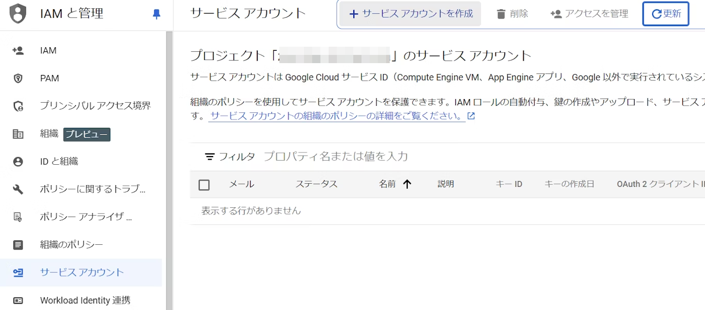Open ポリシー アナライザ menu item

[x=81, y=217]
